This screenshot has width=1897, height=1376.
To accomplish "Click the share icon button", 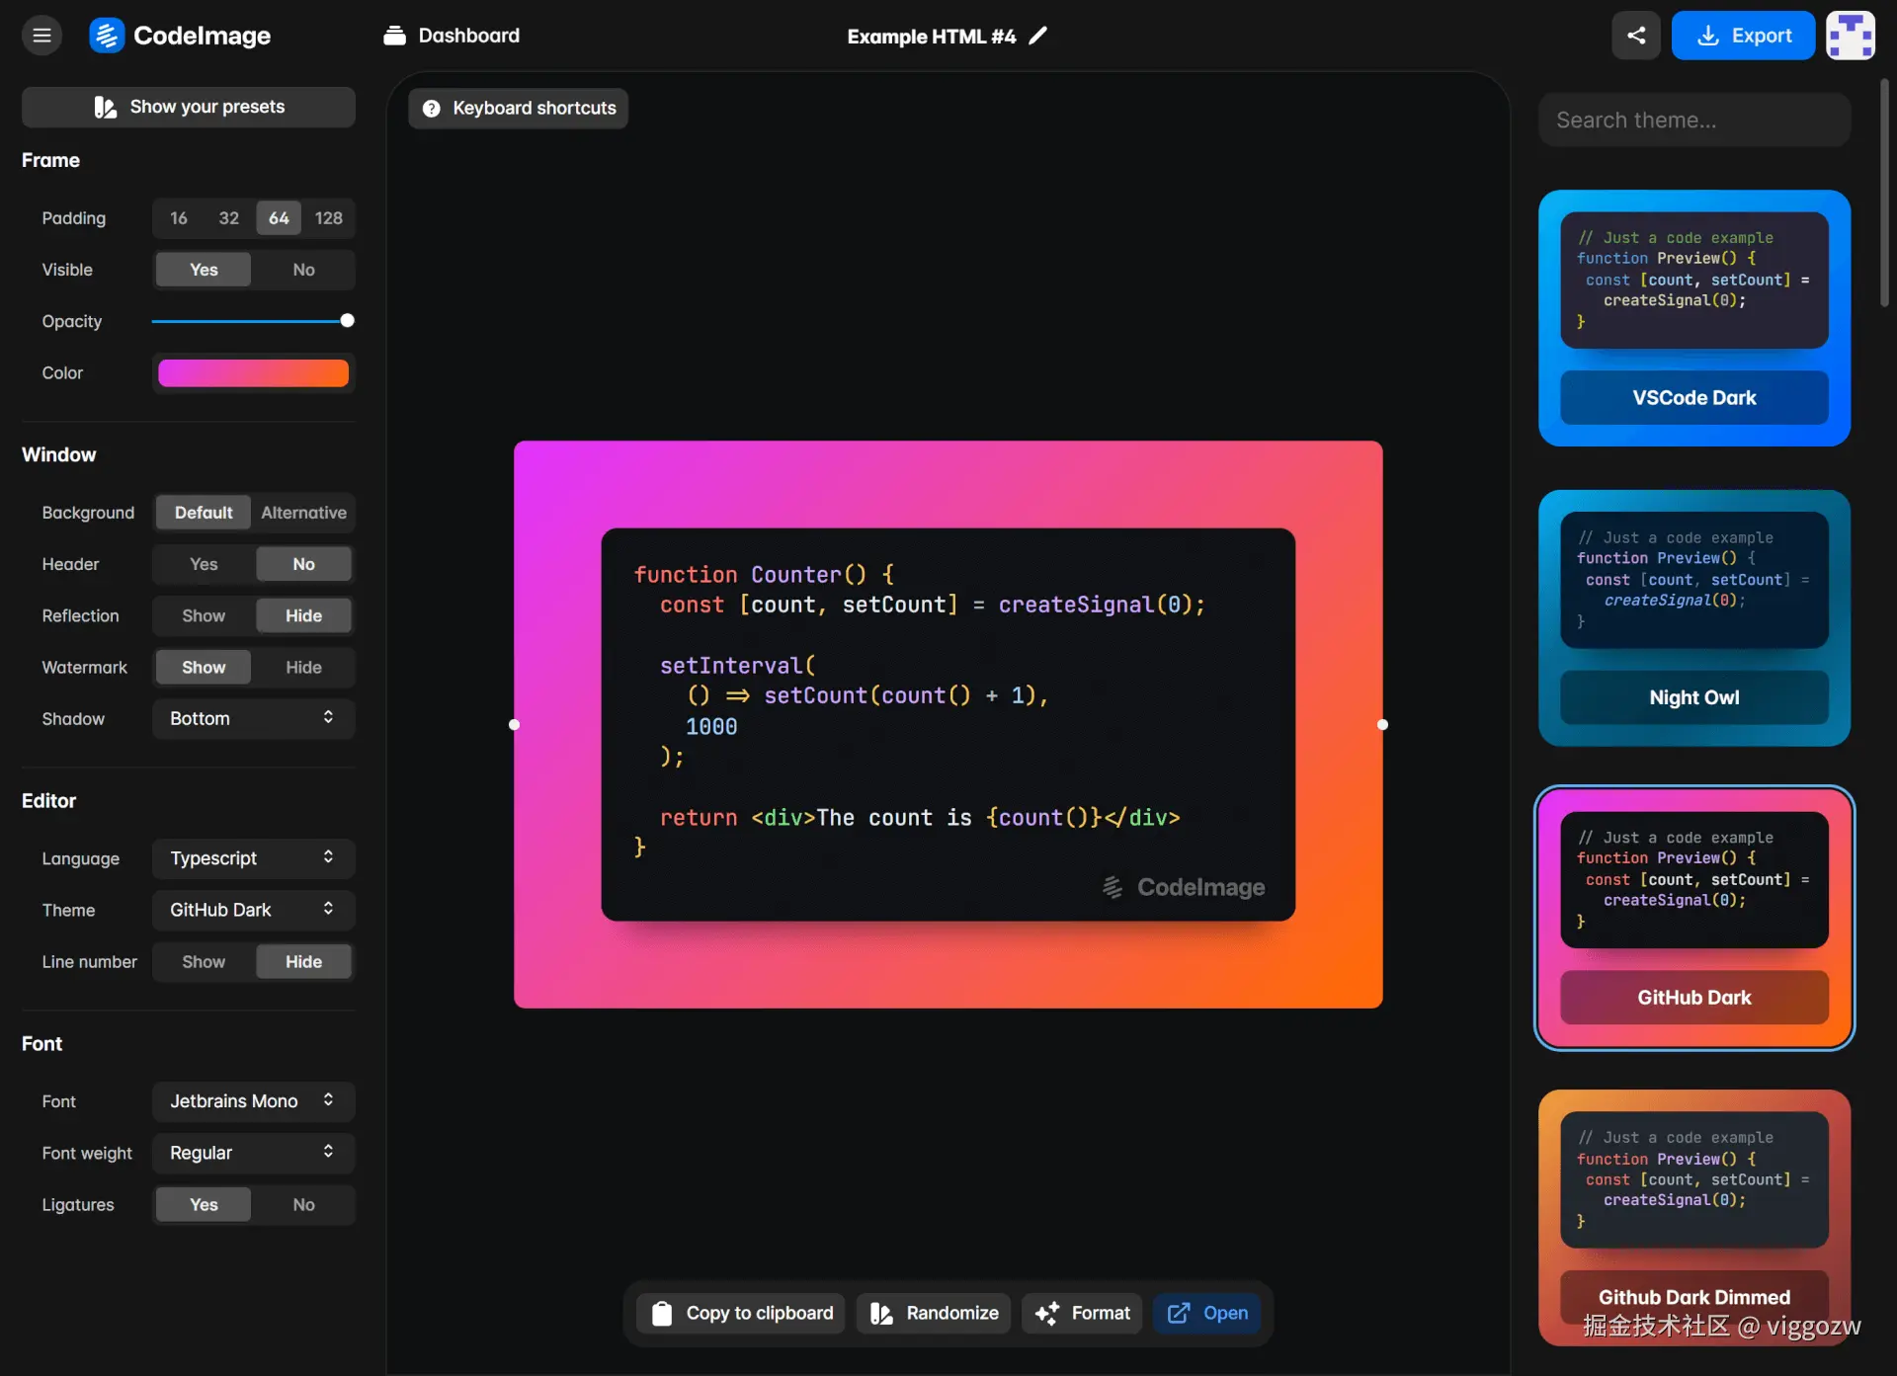I will coord(1636,36).
